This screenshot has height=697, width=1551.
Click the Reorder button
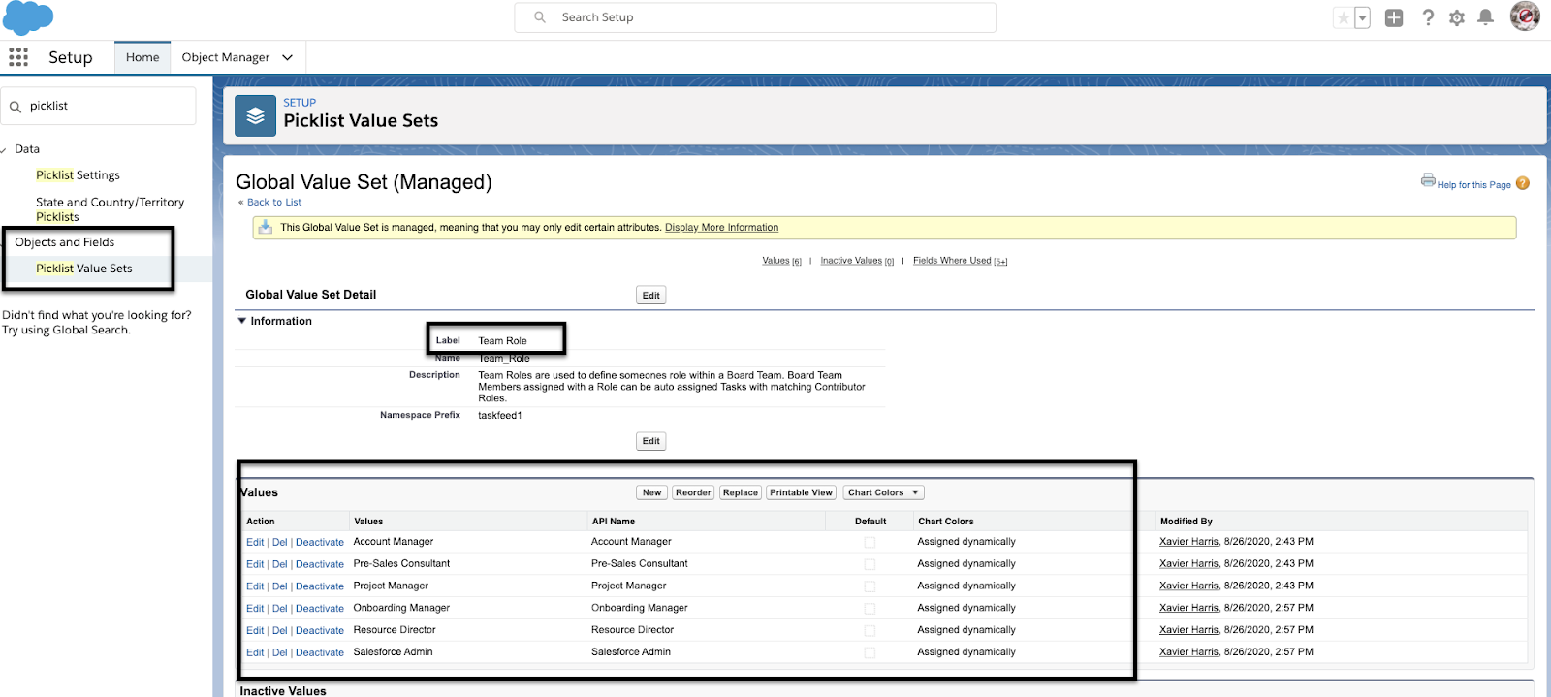click(x=693, y=492)
